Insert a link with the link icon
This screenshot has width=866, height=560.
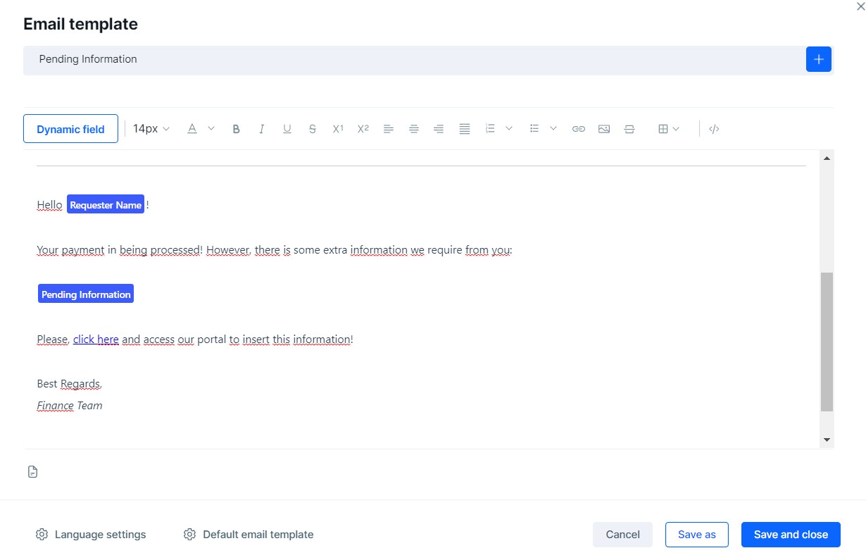click(579, 129)
